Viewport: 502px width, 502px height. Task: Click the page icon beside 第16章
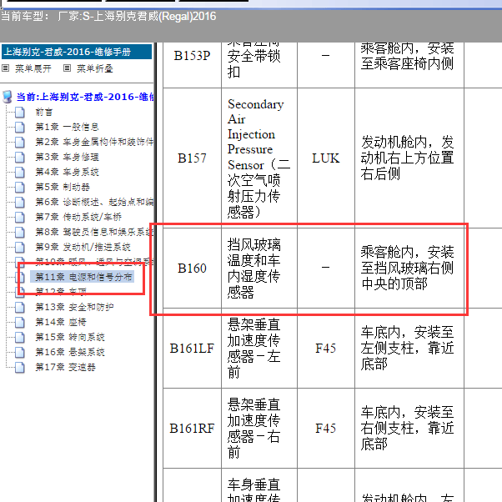point(20,352)
